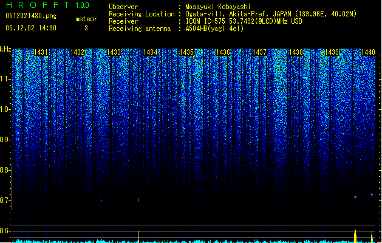The height and width of the screenshot is (243, 382).
Task: Click the meteor echo just after 1434
Action: click(138, 200)
